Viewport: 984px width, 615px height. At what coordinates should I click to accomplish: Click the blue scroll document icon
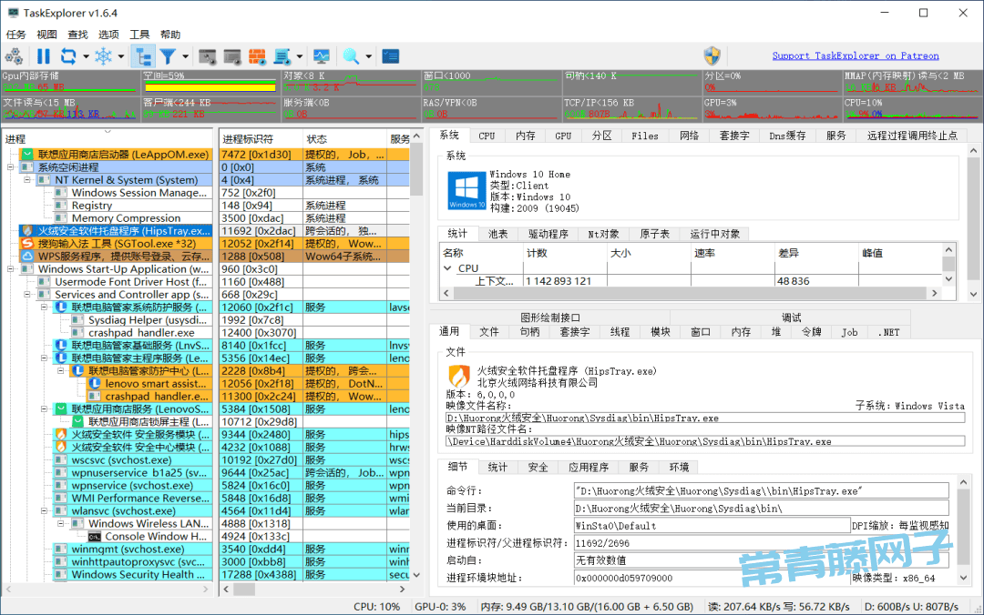(282, 56)
